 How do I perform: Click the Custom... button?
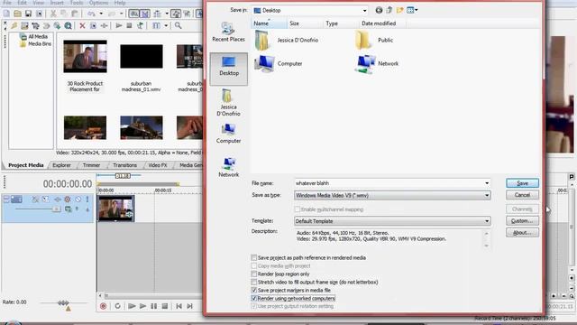(522, 220)
